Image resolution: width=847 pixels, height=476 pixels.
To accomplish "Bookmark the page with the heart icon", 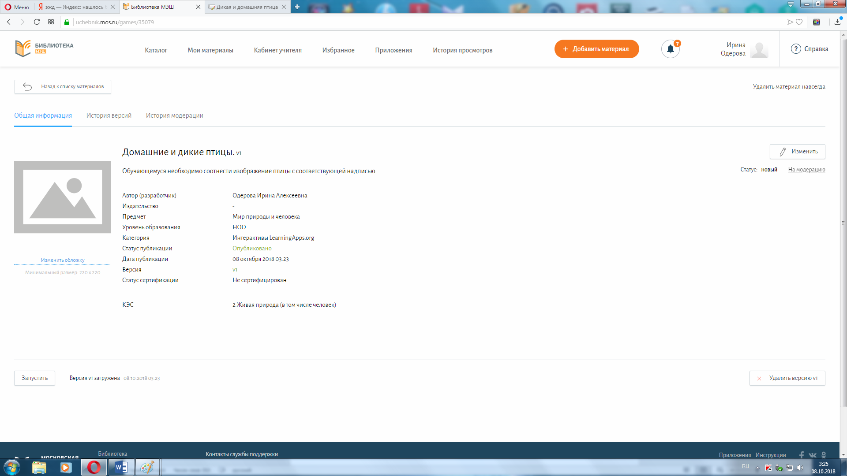I will 799,22.
